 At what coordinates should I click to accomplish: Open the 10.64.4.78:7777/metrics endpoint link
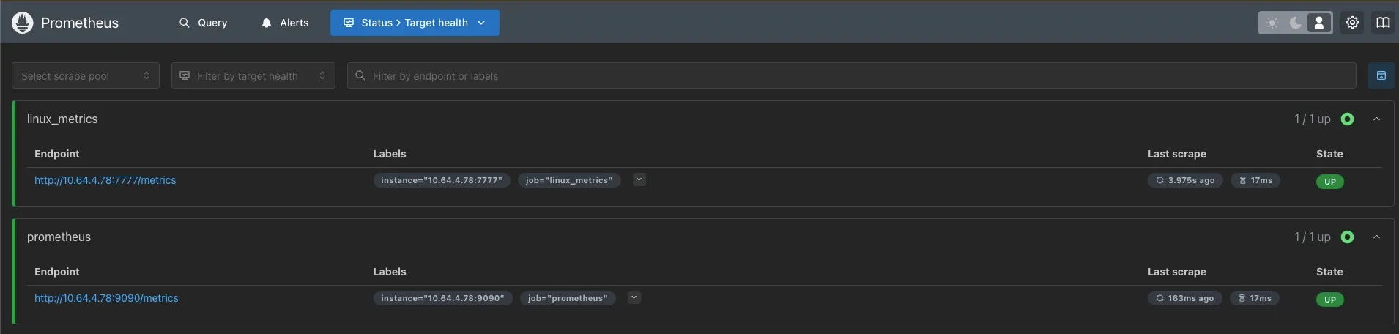pyautogui.click(x=105, y=180)
